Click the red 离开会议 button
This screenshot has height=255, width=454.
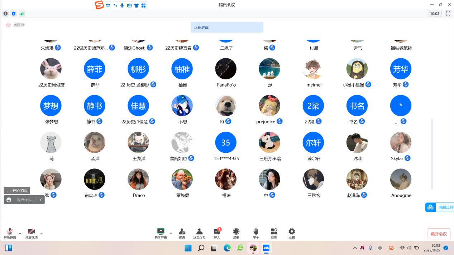[x=439, y=234]
